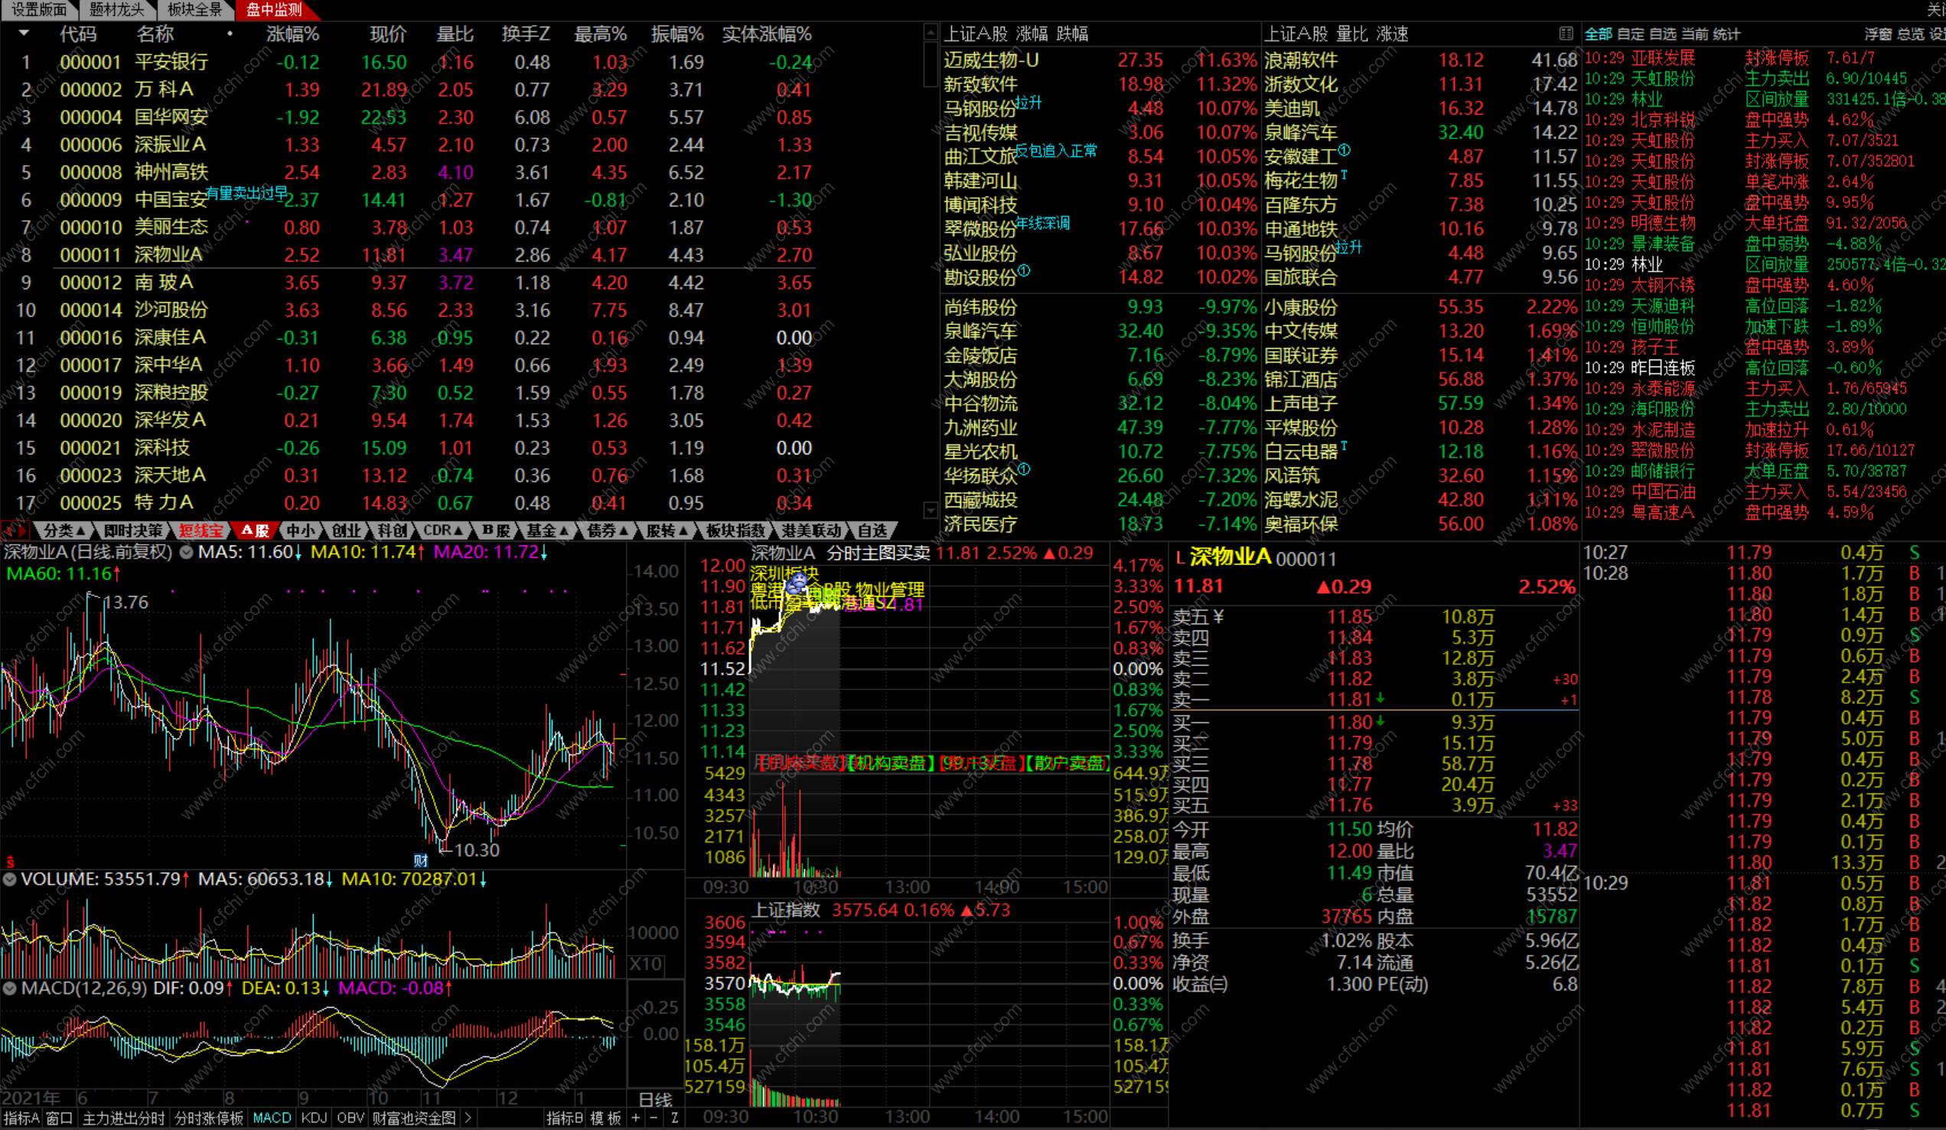Click the sort triangle icon in the list header corner
Screen dimensions: 1946x1130
click(24, 33)
